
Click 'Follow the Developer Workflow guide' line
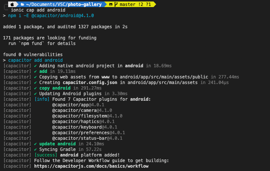(101, 161)
